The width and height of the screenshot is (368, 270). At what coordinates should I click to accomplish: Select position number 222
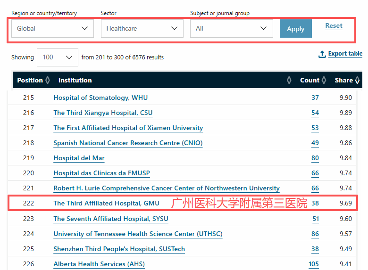click(x=28, y=203)
